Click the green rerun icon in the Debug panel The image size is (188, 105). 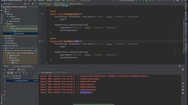coord(5,69)
